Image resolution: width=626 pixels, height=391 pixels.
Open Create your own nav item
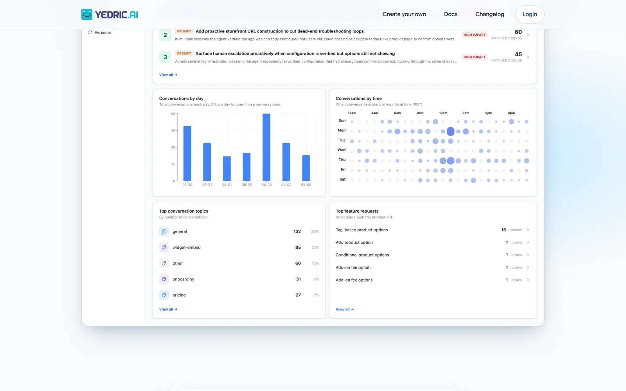tap(404, 14)
